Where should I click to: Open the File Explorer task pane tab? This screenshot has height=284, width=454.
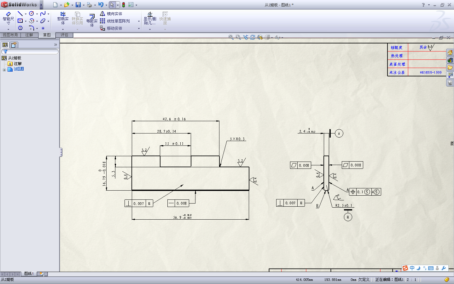point(450,68)
